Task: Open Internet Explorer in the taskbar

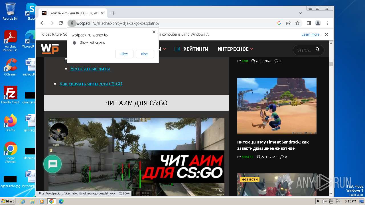Action: tap(23, 201)
